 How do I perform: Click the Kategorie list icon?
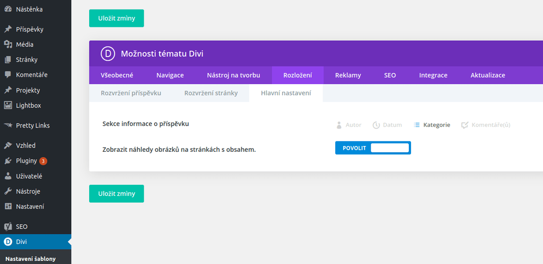417,125
